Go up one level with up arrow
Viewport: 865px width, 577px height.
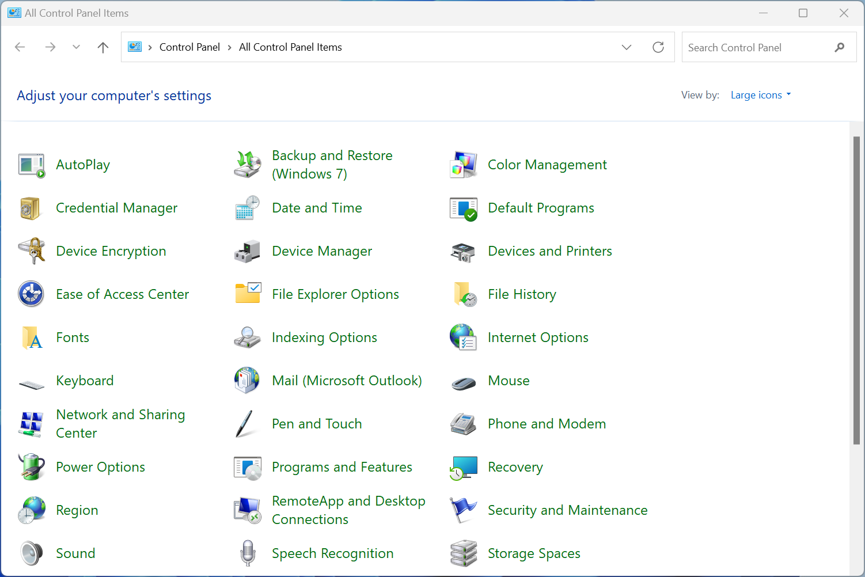pos(103,47)
